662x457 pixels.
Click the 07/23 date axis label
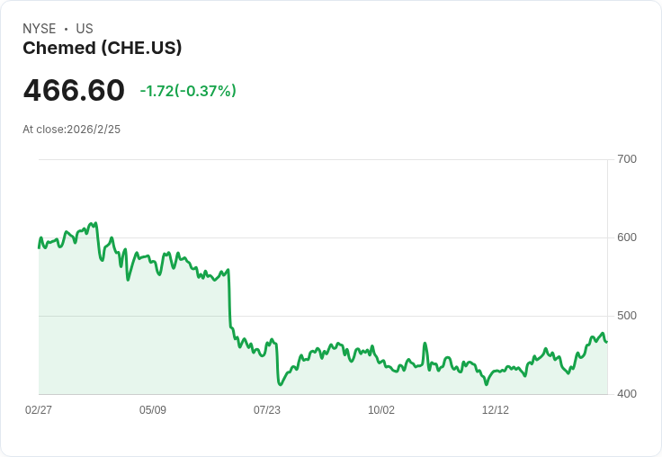(267, 410)
